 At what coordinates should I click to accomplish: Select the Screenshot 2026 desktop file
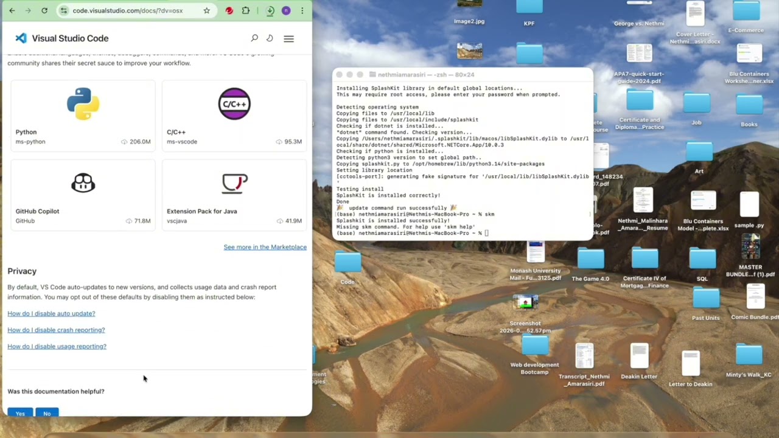pos(525,314)
